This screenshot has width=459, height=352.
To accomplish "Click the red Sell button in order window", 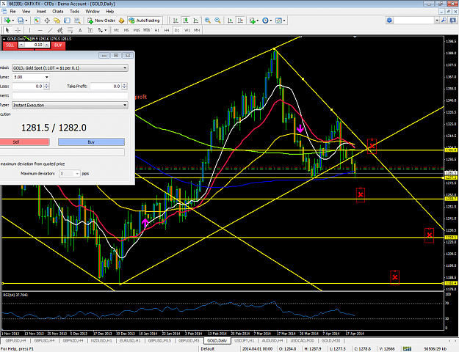I will 24,142.
